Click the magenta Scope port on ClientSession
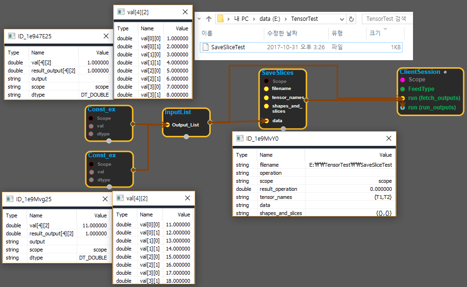This screenshot has width=467, height=287. click(403, 80)
